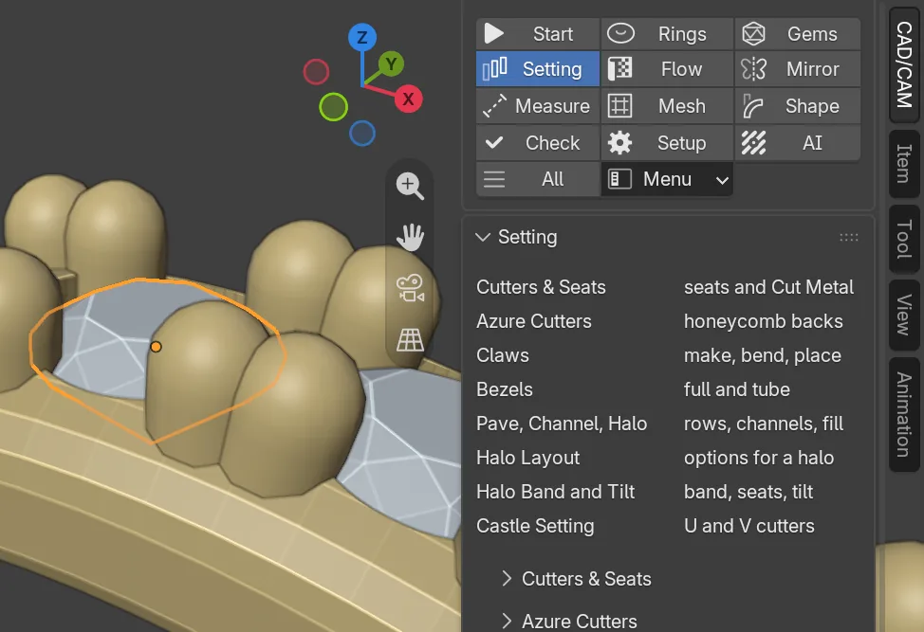924x632 pixels.
Task: Click the 'make, bend, place' description
Action: click(x=763, y=354)
